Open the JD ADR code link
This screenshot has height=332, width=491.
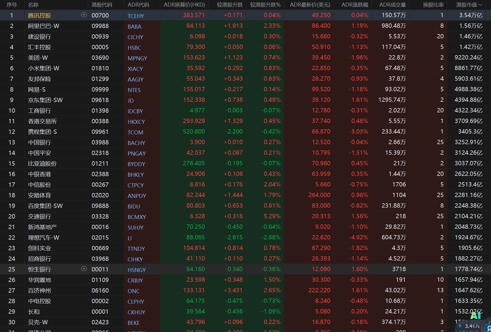click(131, 101)
